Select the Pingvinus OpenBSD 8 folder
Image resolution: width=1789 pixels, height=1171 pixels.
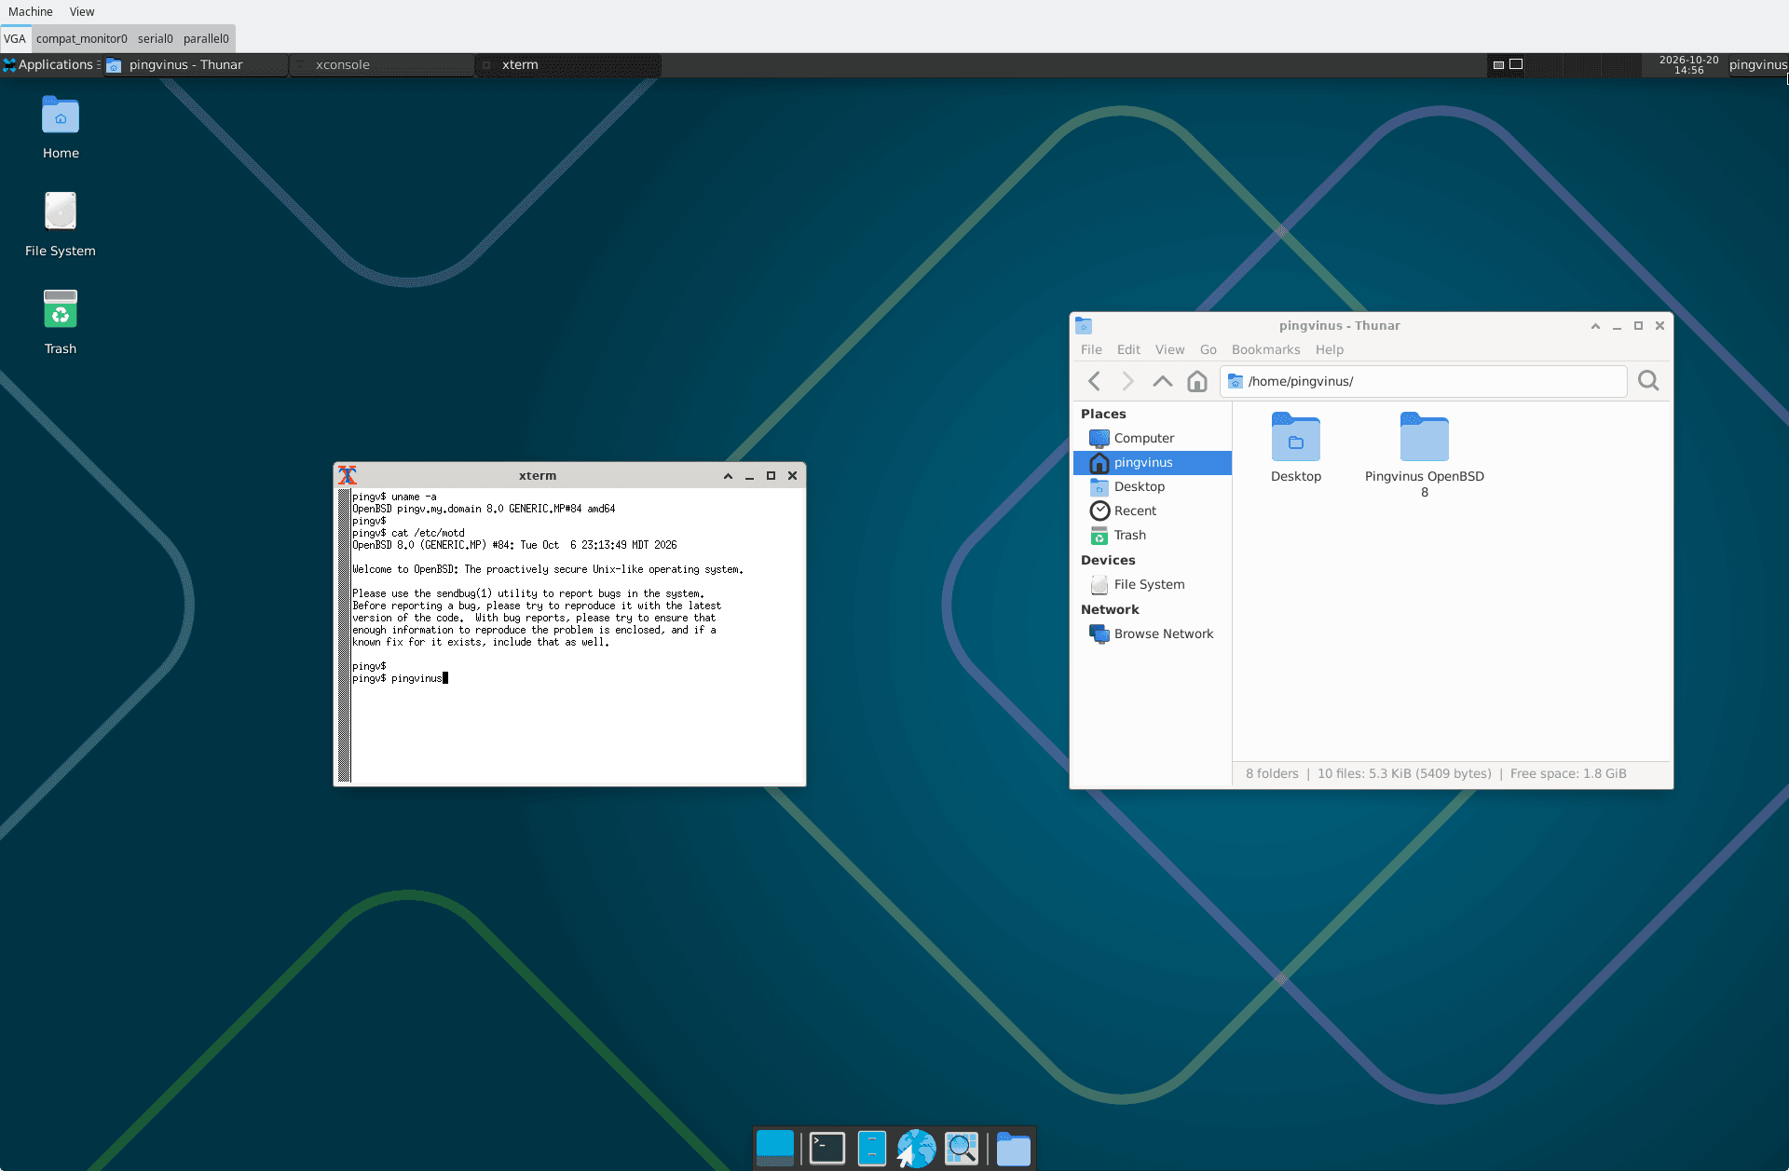[1425, 456]
